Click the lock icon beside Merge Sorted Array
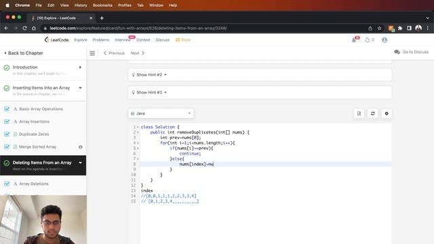This screenshot has width=434, height=244. (81, 147)
